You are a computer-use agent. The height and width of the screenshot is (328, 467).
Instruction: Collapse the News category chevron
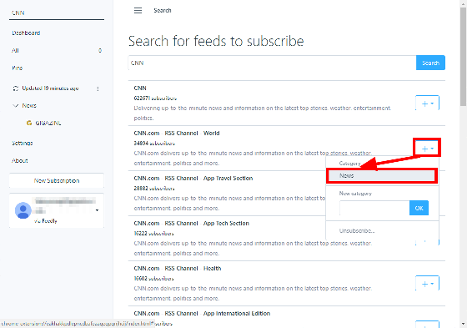click(16, 105)
